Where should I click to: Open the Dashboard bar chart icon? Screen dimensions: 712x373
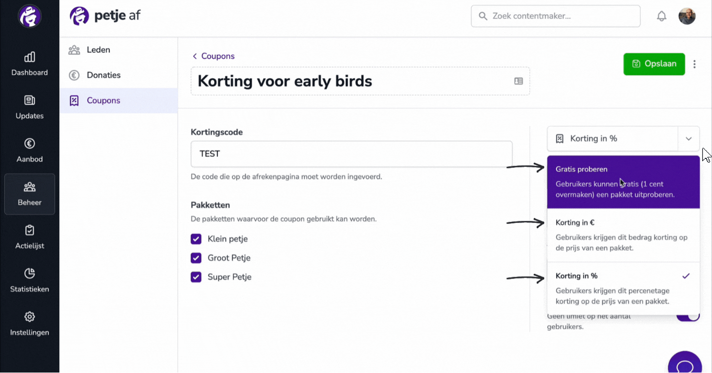point(30,57)
